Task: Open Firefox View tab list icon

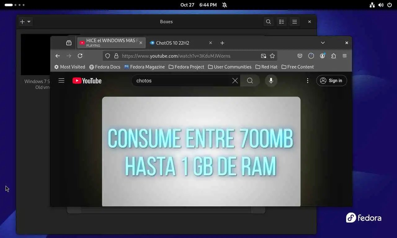Action: tap(69, 43)
